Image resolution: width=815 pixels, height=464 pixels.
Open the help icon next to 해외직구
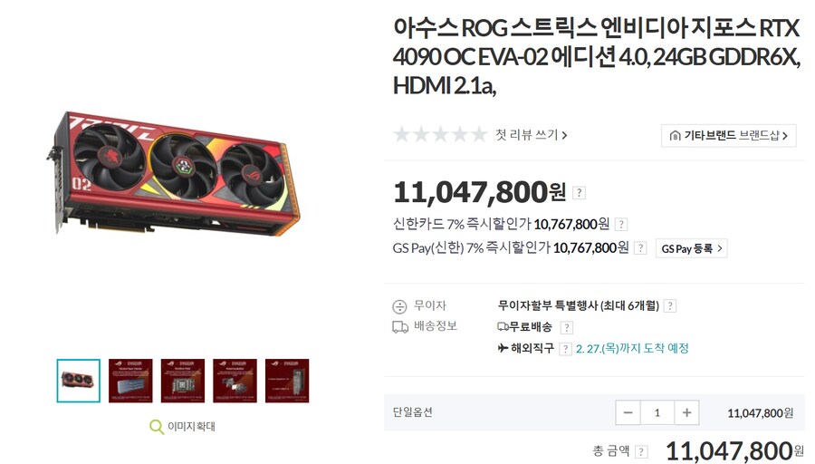click(565, 349)
